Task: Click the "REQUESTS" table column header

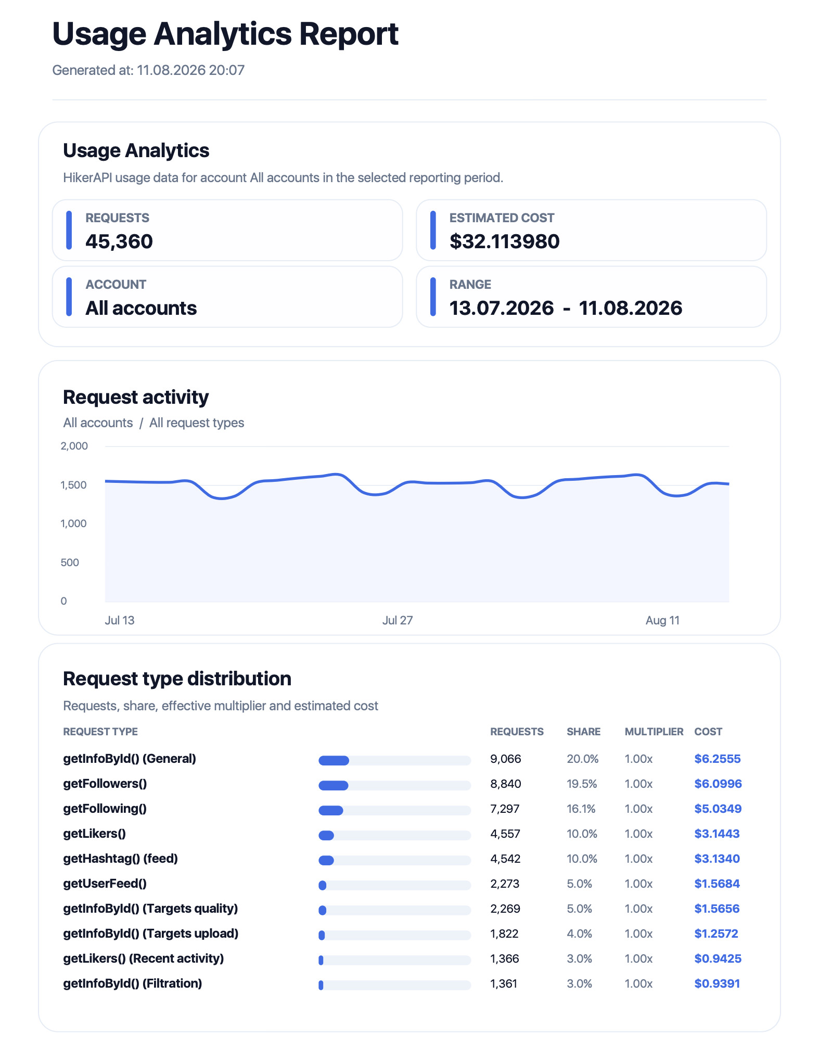Action: click(x=517, y=732)
